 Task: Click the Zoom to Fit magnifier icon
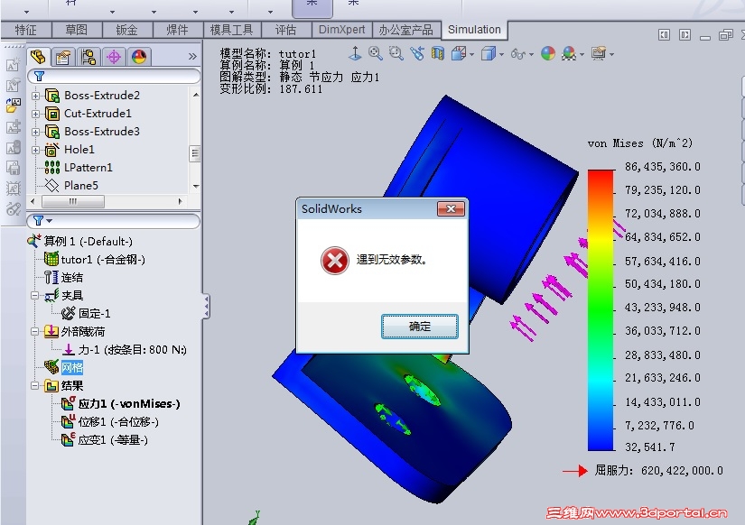tap(376, 53)
